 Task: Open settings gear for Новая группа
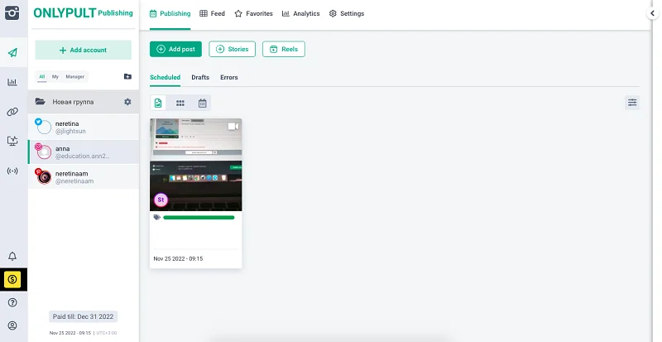click(127, 102)
